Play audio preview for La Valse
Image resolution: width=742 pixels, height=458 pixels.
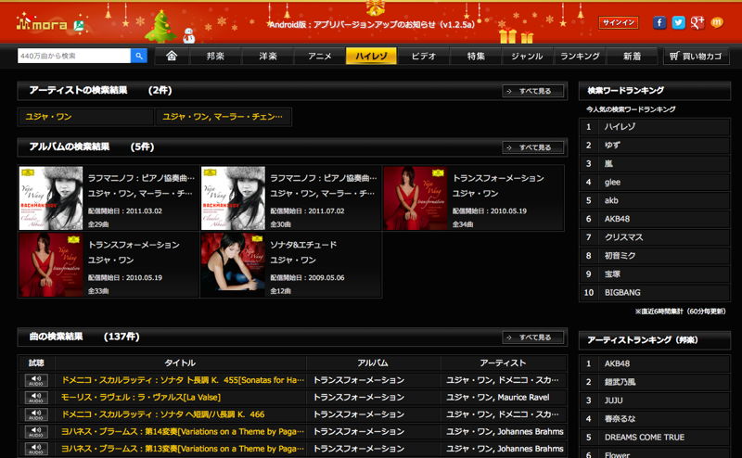tap(36, 398)
